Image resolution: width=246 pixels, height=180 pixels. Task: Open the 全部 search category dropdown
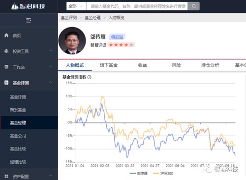(76, 6)
